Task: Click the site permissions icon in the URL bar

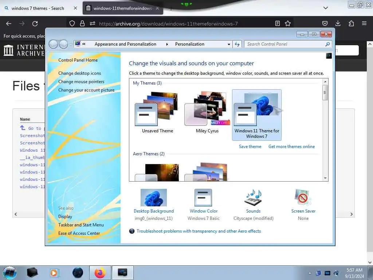Action: point(93,23)
